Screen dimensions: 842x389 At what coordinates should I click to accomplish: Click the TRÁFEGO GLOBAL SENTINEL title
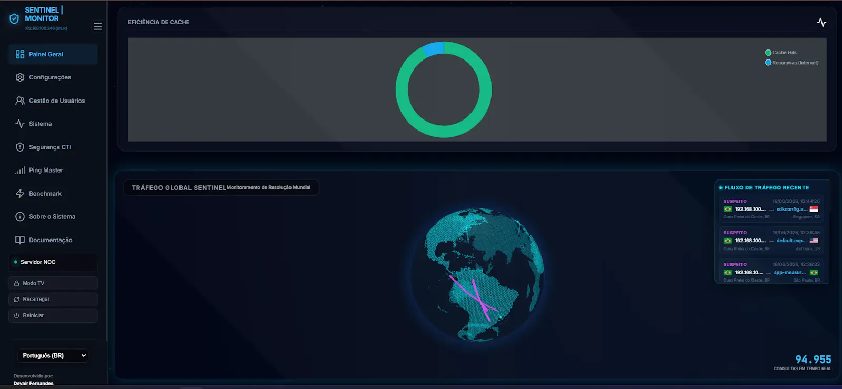point(179,187)
